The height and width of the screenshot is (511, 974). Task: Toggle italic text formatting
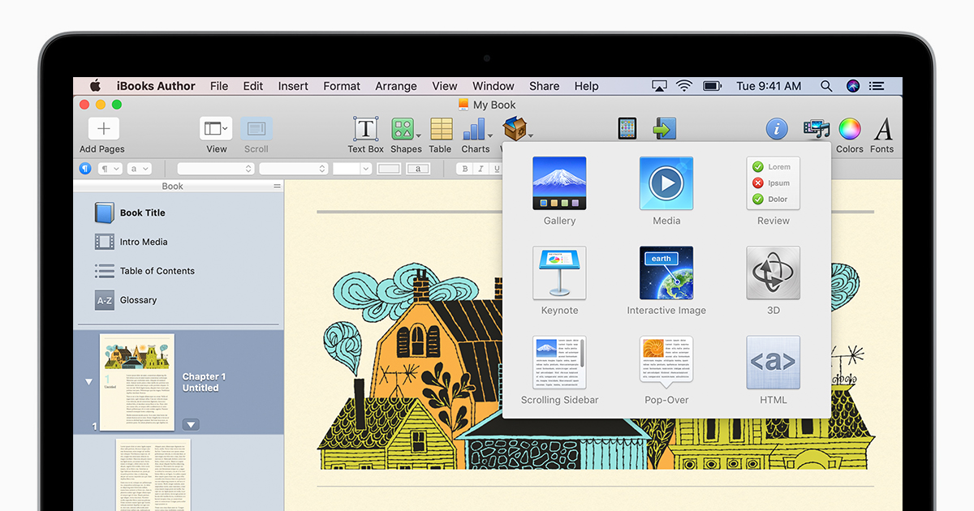tap(481, 169)
